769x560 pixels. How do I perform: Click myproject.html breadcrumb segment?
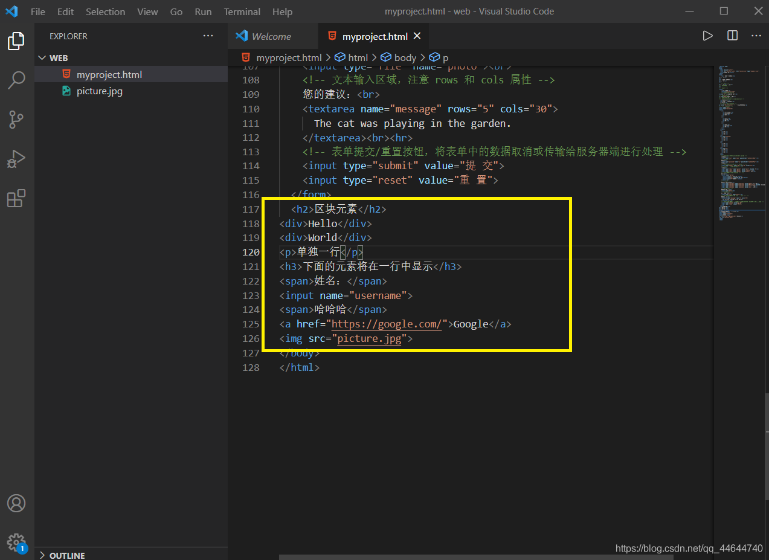[x=289, y=57]
